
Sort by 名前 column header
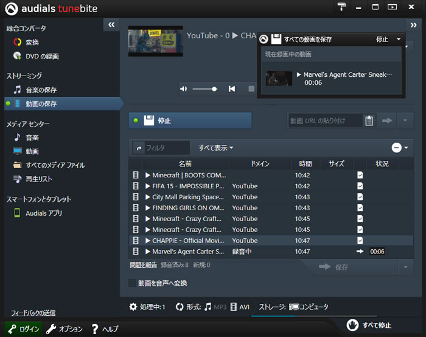[x=185, y=164]
